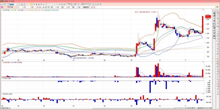This screenshot has width=220, height=110.
Task: Click the last icon in bottom right bar
Action: (x=211, y=108)
